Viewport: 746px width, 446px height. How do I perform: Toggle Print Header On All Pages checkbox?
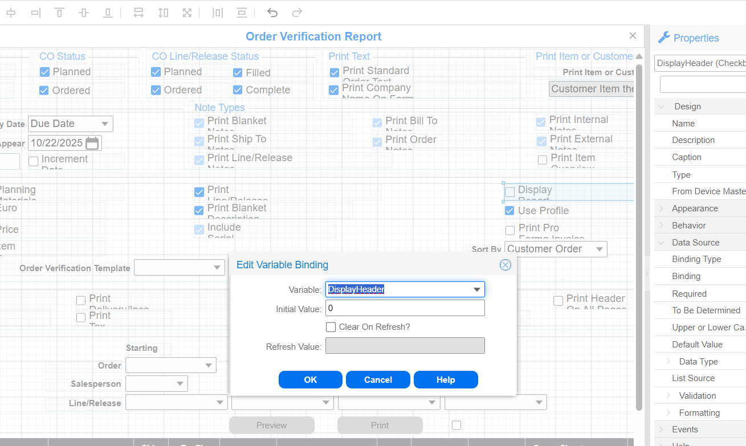(559, 301)
